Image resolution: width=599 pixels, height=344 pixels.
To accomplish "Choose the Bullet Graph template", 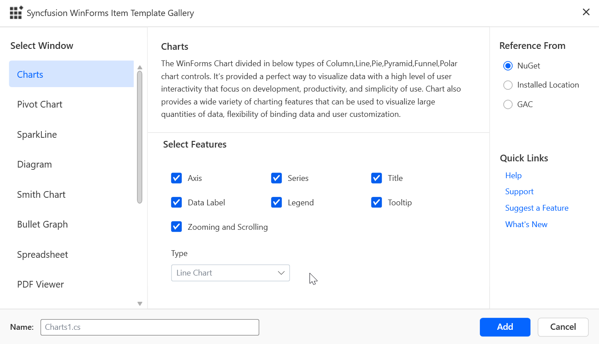I will (x=42, y=224).
